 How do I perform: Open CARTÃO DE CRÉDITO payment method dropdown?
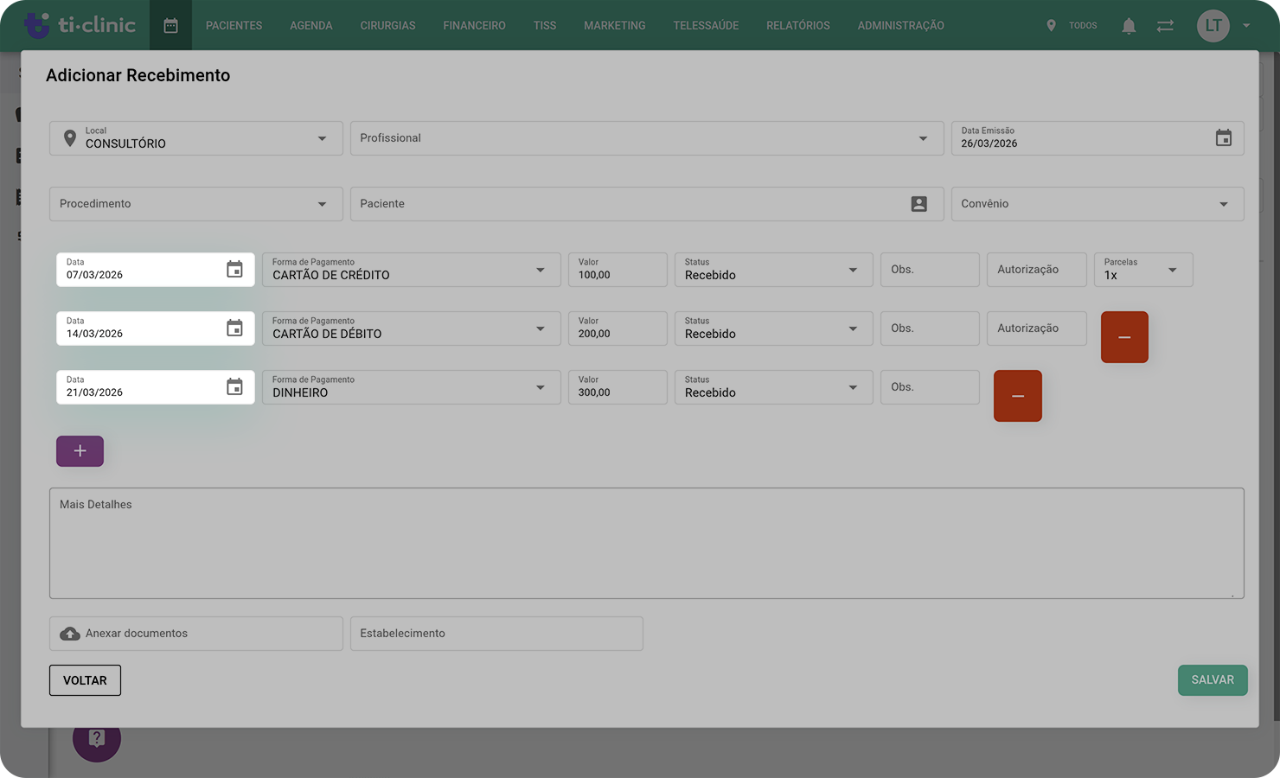pyautogui.click(x=412, y=270)
